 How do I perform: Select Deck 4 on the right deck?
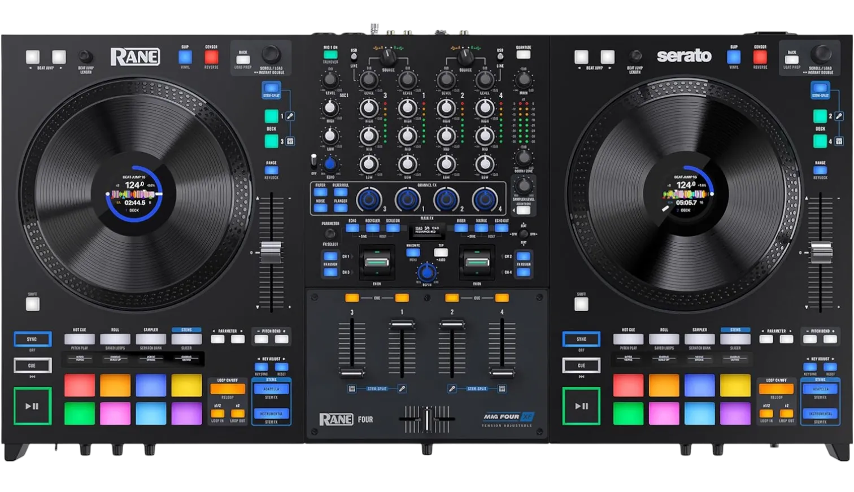pyautogui.click(x=820, y=141)
